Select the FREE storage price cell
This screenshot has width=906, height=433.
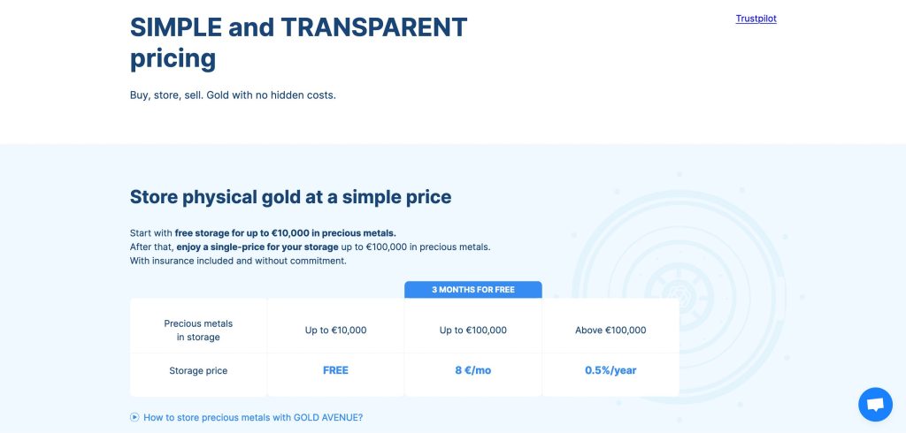335,370
